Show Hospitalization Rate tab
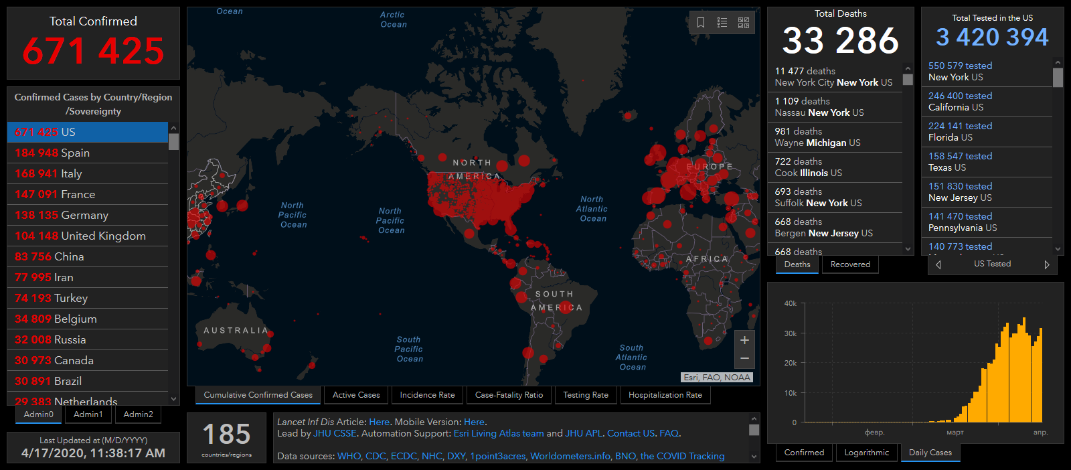This screenshot has height=470, width=1071. [x=665, y=395]
